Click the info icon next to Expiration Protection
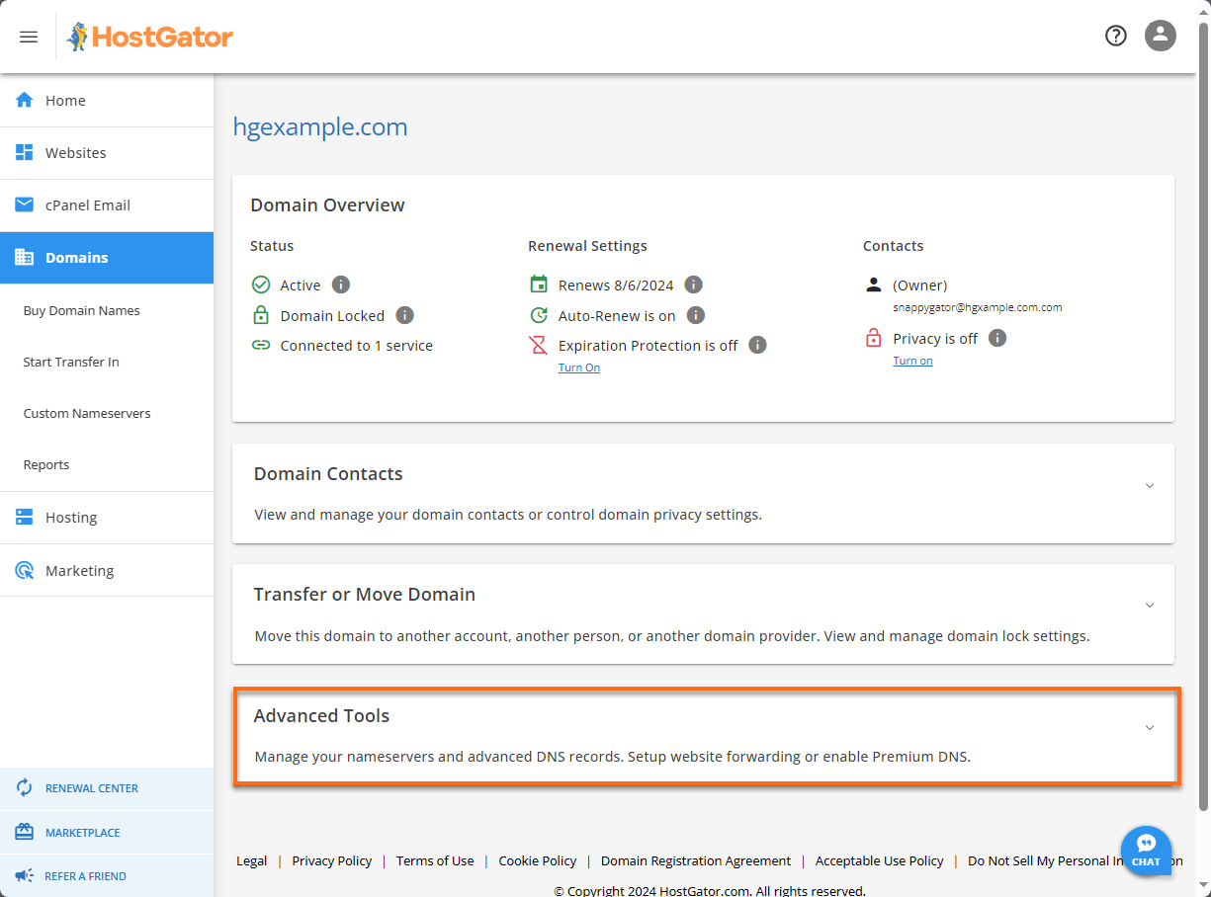 pos(756,345)
